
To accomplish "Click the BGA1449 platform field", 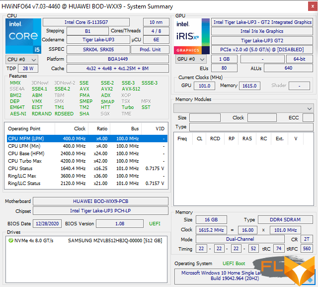I will point(118,59).
